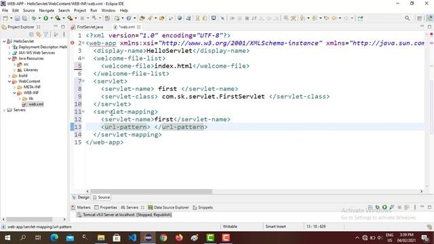Click the editor horizontal scrollbar

[x=151, y=191]
